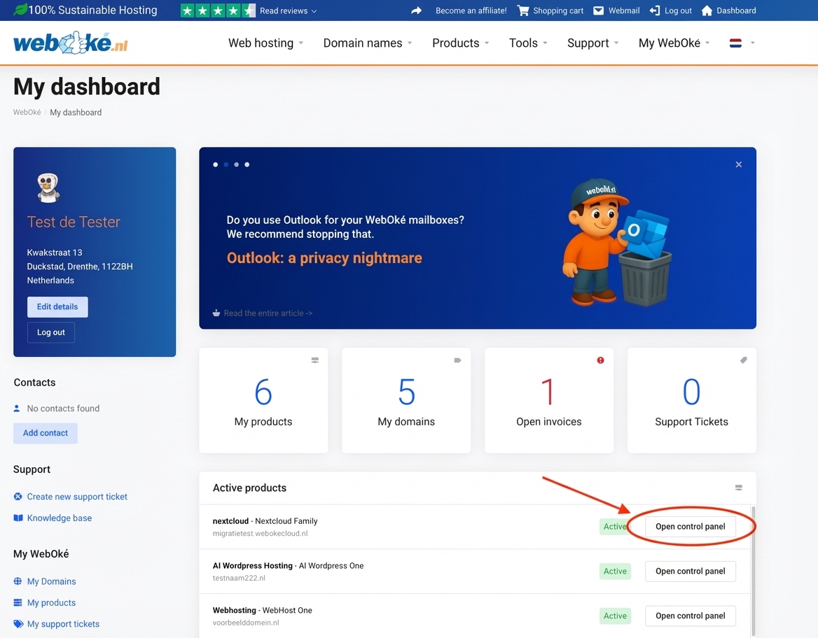818x638 pixels.
Task: Close the Outlook banner
Action: 739,164
